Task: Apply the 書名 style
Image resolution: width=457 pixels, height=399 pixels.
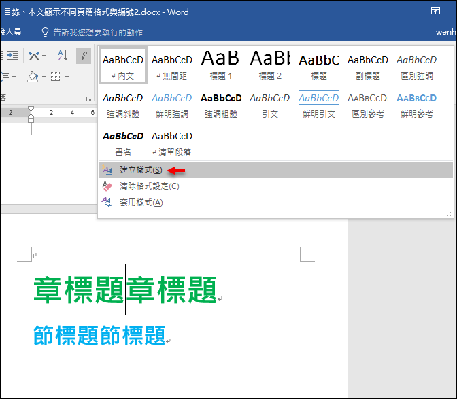Action: coord(123,142)
